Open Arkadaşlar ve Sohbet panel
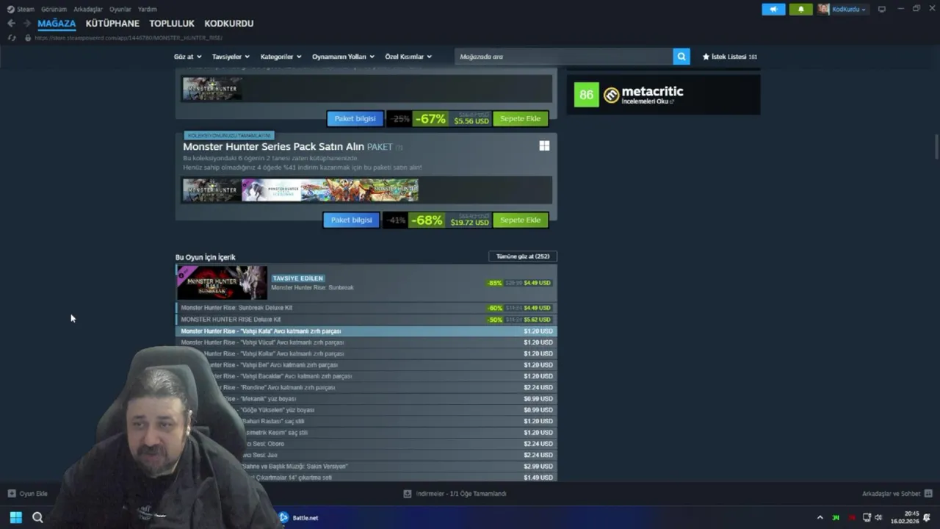This screenshot has height=529, width=940. coord(891,494)
